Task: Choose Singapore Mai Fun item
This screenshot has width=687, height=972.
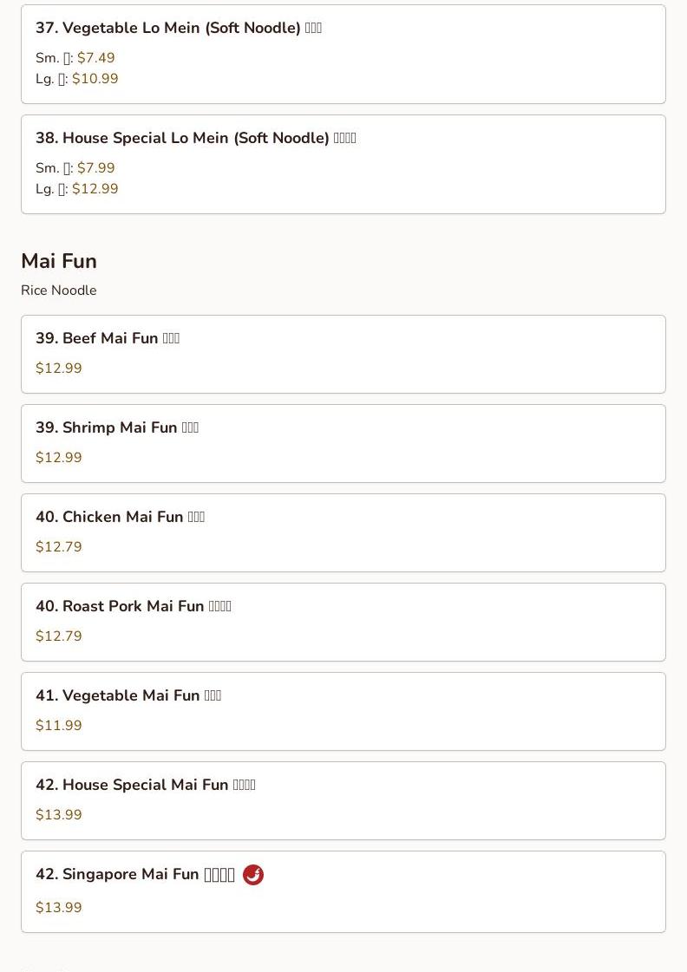Action: pos(343,891)
